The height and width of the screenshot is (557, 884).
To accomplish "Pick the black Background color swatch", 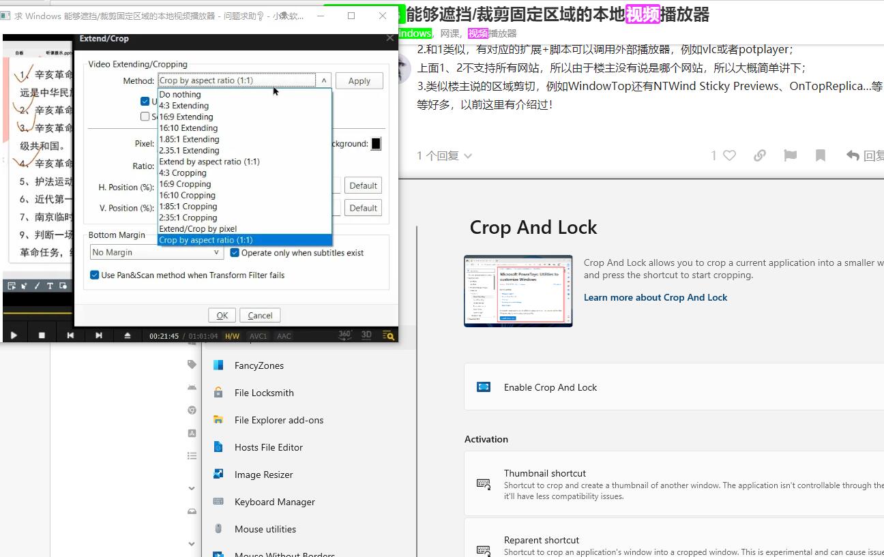I will [376, 144].
